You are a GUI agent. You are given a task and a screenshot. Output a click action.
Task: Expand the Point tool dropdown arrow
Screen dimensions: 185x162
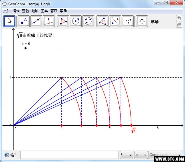tap(28, 26)
